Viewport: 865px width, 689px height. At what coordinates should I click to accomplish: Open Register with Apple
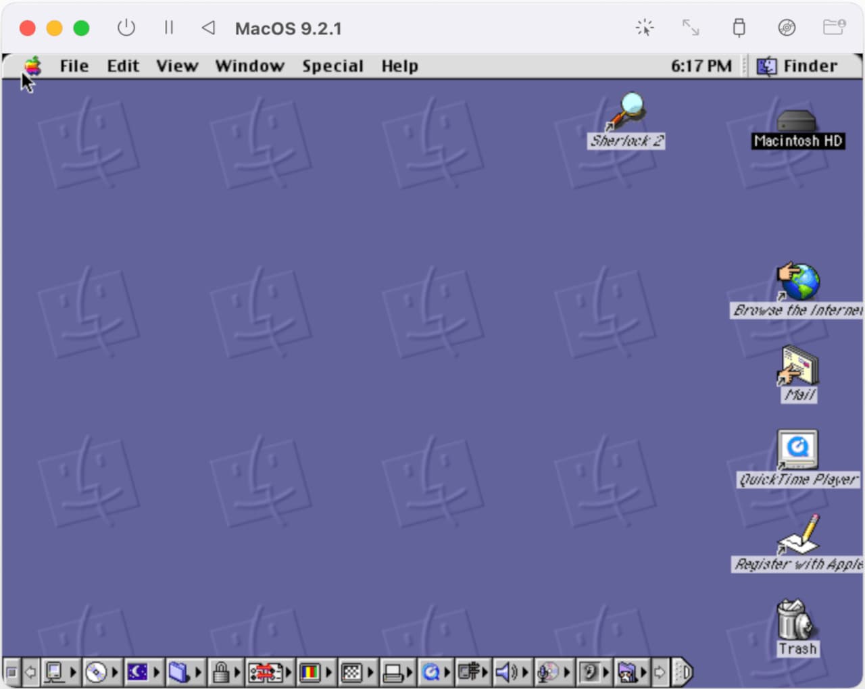click(797, 539)
